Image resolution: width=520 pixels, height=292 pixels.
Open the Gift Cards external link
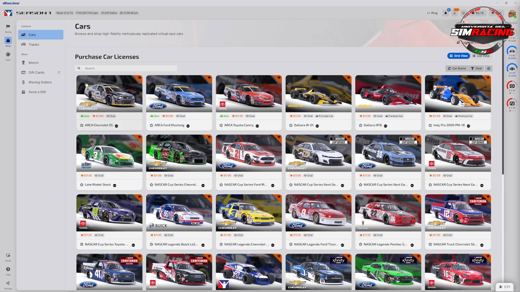pyautogui.click(x=59, y=73)
